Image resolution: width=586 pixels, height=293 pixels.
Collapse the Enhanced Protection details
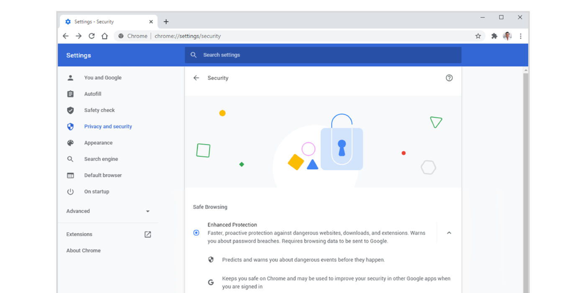(449, 232)
